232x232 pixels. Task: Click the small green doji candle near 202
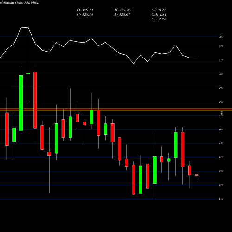coord(28,73)
